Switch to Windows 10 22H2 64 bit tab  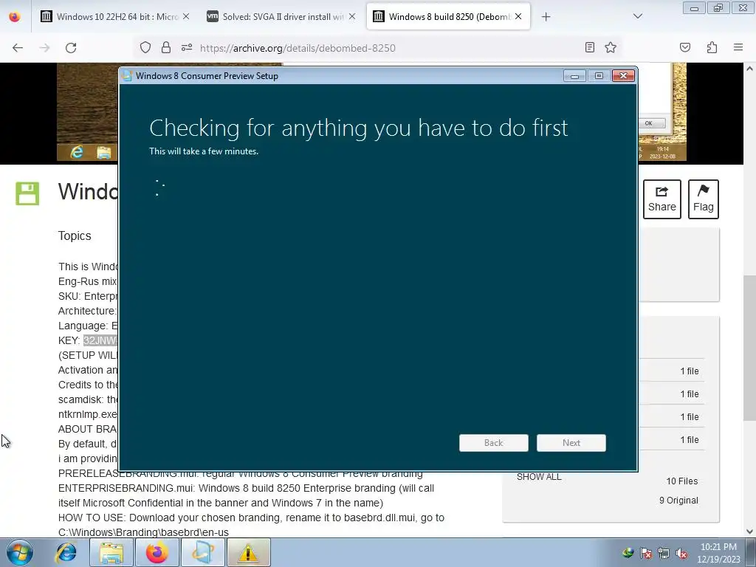pos(114,17)
